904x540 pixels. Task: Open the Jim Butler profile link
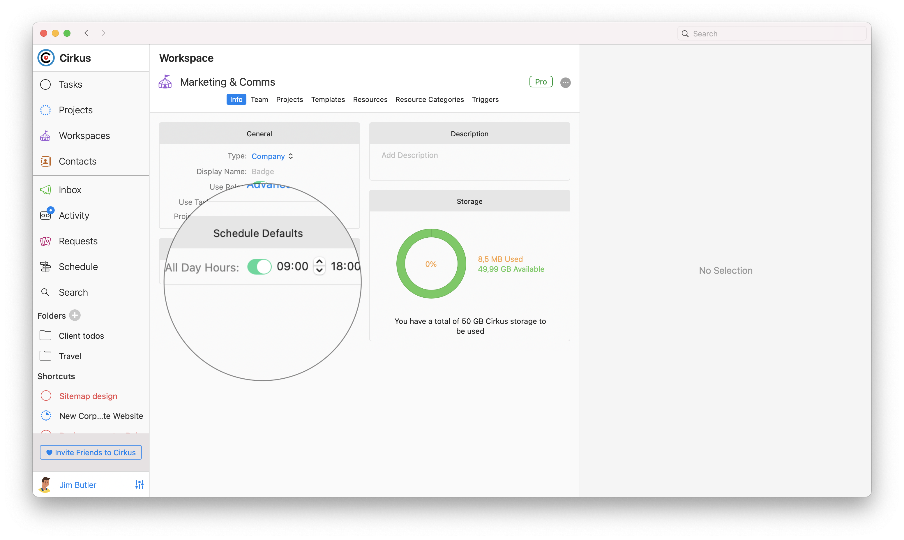coord(78,485)
